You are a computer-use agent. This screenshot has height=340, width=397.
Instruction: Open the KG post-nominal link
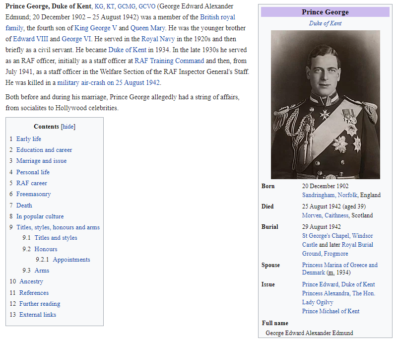99,6
